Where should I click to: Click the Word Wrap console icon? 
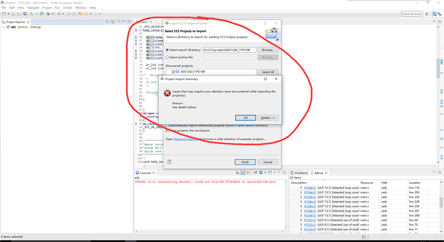pyautogui.click(x=248, y=173)
